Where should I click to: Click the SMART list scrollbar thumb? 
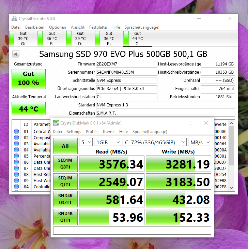coord(232,146)
